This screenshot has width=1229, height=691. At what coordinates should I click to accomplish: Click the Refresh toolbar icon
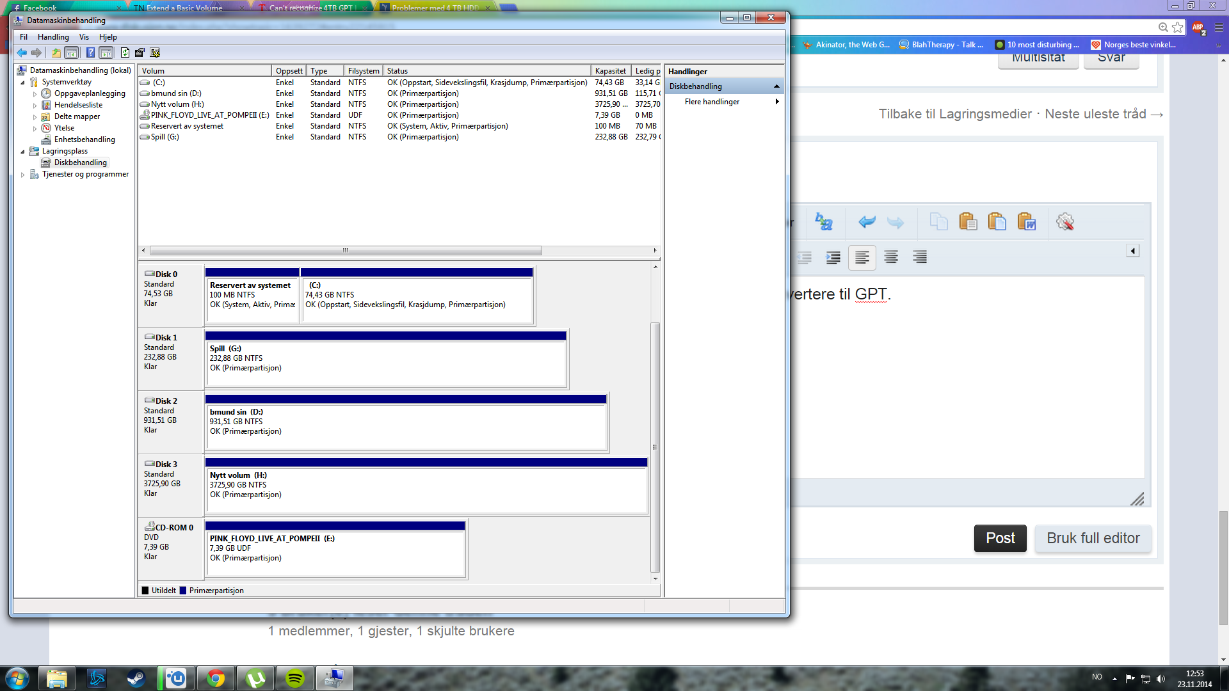tap(125, 52)
